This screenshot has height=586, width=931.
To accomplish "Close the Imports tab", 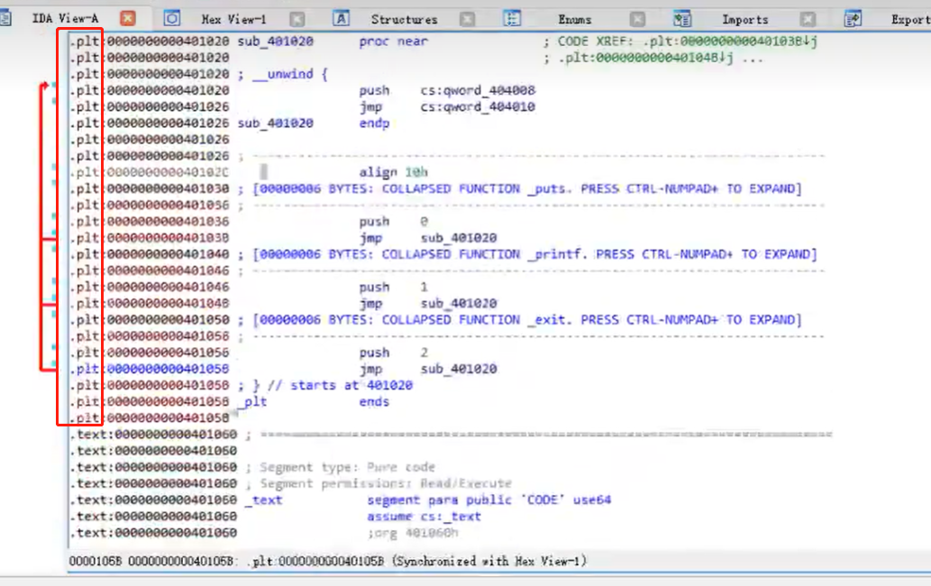I will (x=808, y=19).
